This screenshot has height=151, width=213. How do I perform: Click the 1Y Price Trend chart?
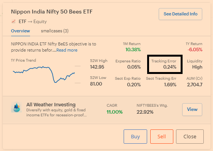coord(44,74)
